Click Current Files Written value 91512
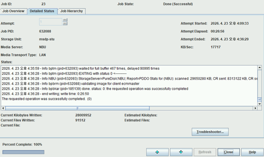The image size is (264, 157). tap(80, 120)
